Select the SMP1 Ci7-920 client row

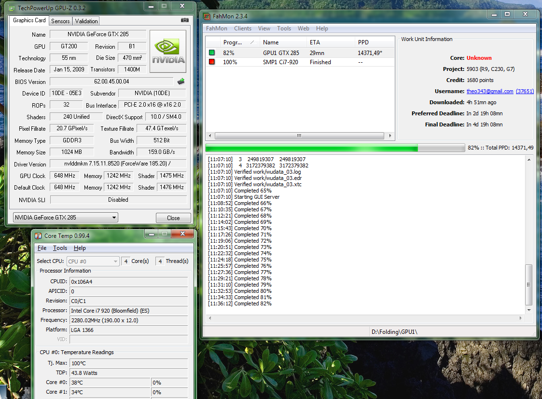tap(300, 62)
